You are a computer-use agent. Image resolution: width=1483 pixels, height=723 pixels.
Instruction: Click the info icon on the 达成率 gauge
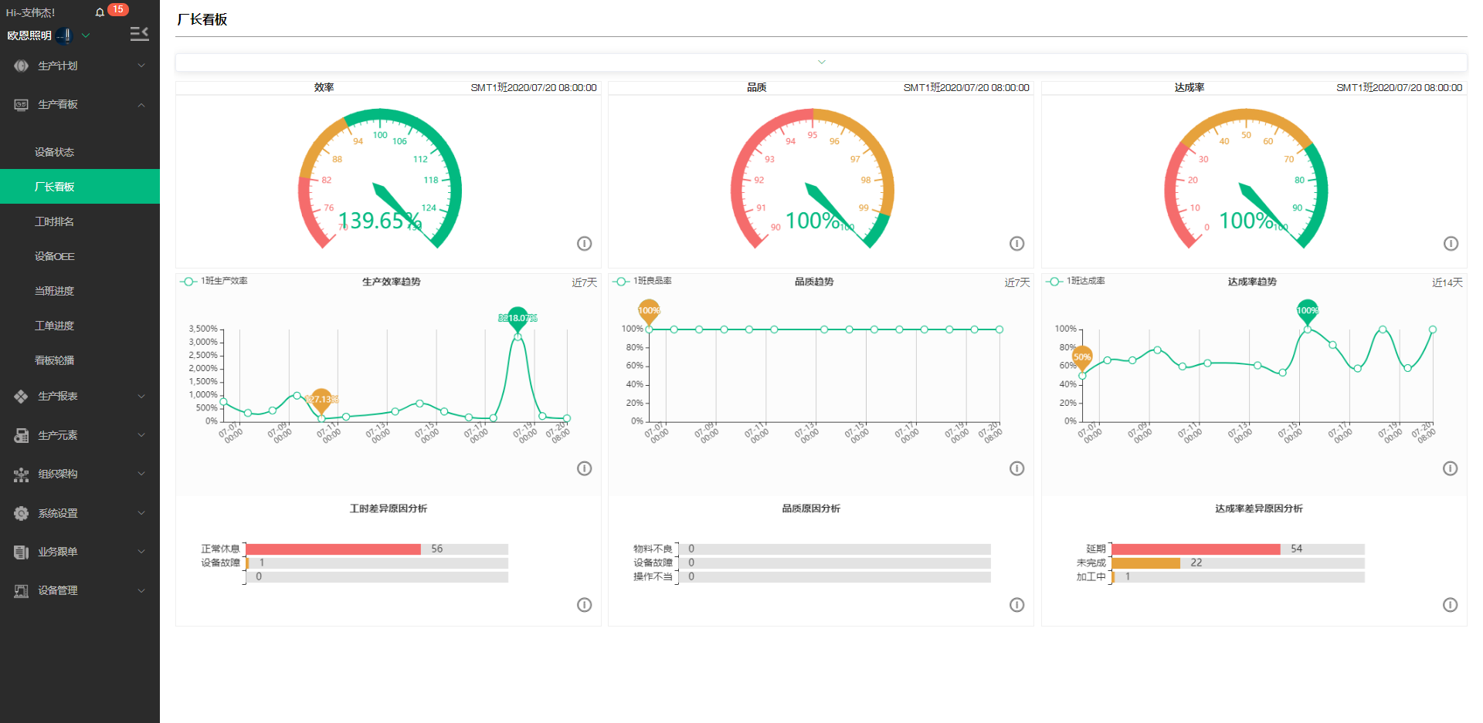[x=1451, y=244]
